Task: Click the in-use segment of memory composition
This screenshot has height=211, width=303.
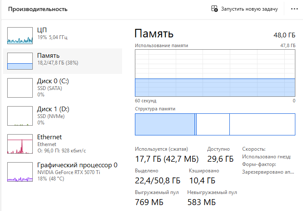Action: (165, 124)
